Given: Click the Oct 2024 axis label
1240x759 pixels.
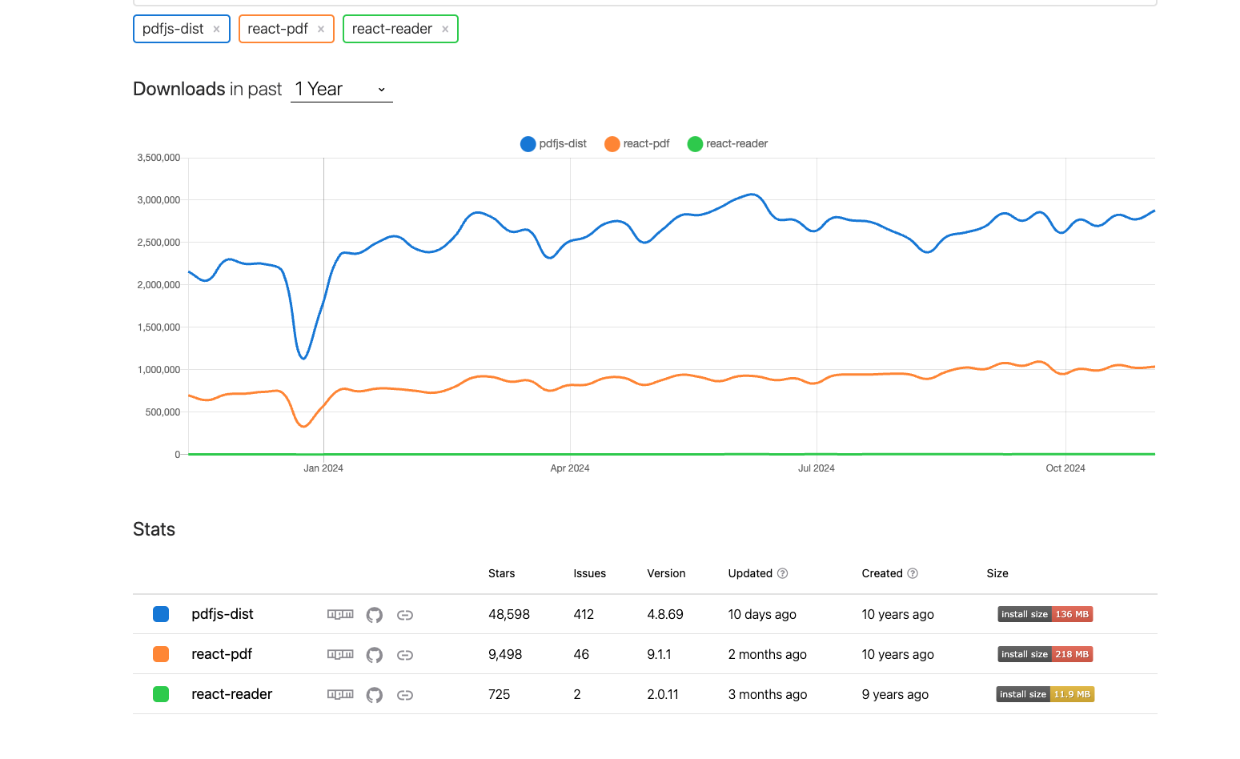Looking at the screenshot, I should click(x=1065, y=468).
